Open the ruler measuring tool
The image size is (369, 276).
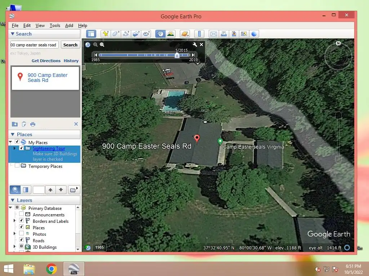tap(199, 34)
